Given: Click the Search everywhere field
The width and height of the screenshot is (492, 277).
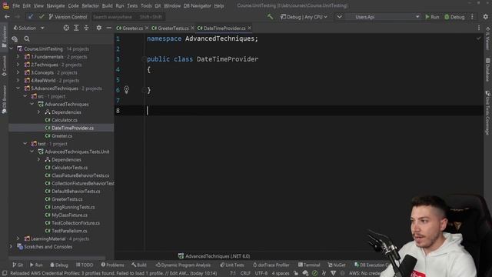Looking at the screenshot, I should tap(128, 17).
